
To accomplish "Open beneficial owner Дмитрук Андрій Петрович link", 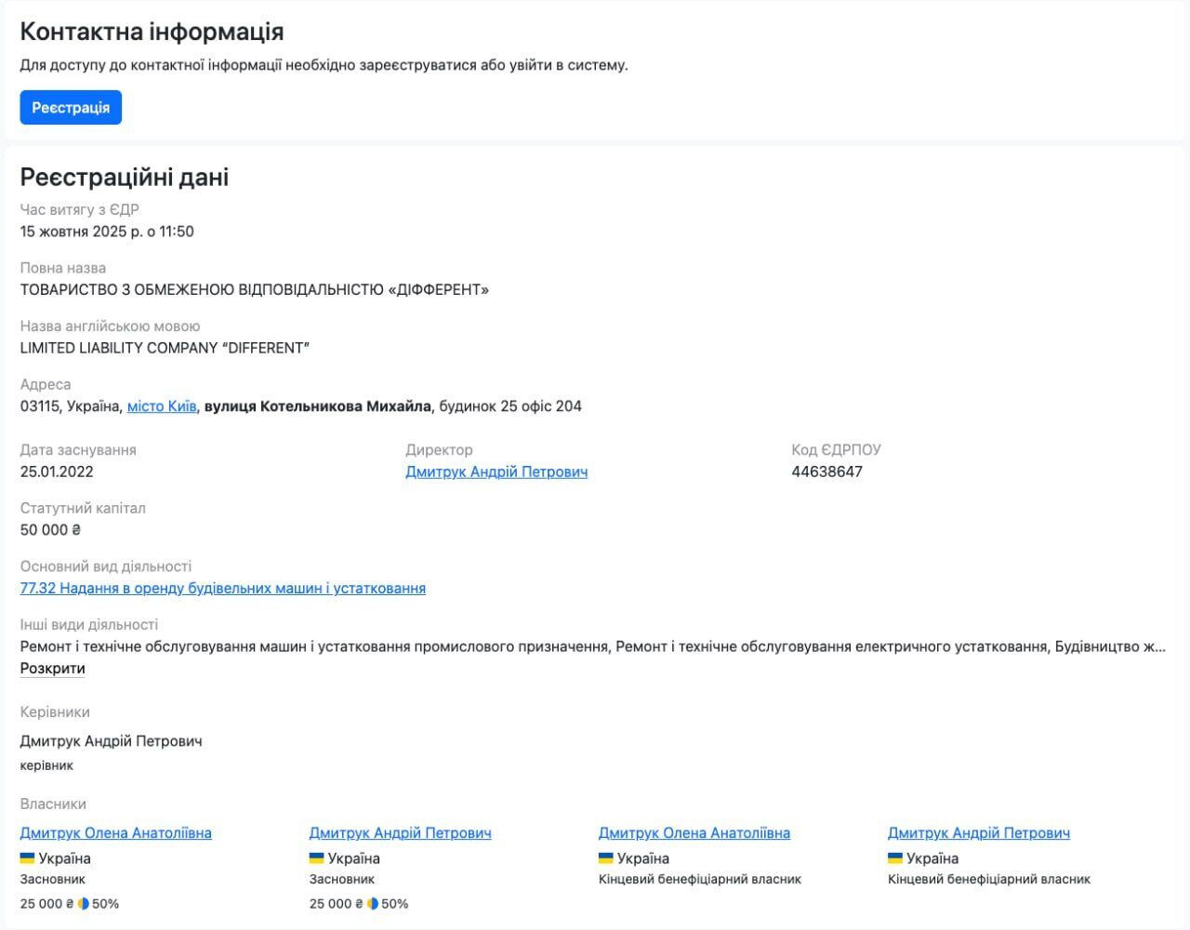I will pos(978,833).
